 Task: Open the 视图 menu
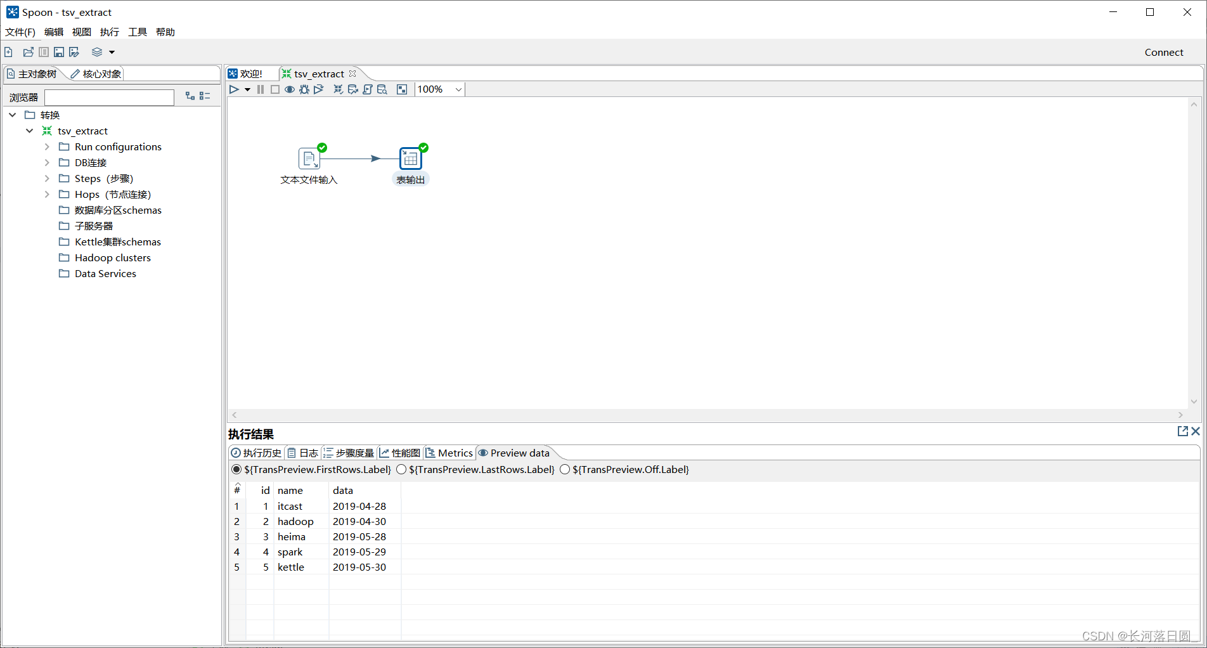82,32
